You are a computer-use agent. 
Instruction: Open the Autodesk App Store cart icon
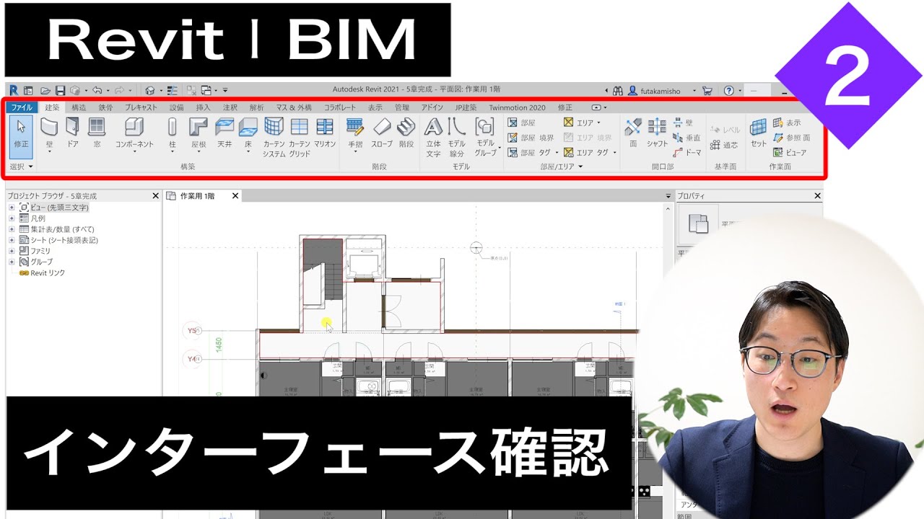(x=707, y=91)
